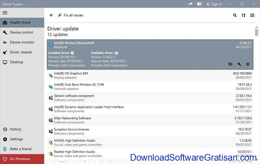Open the sort options icon
Screen dimensions: 260x164
[x=243, y=15]
